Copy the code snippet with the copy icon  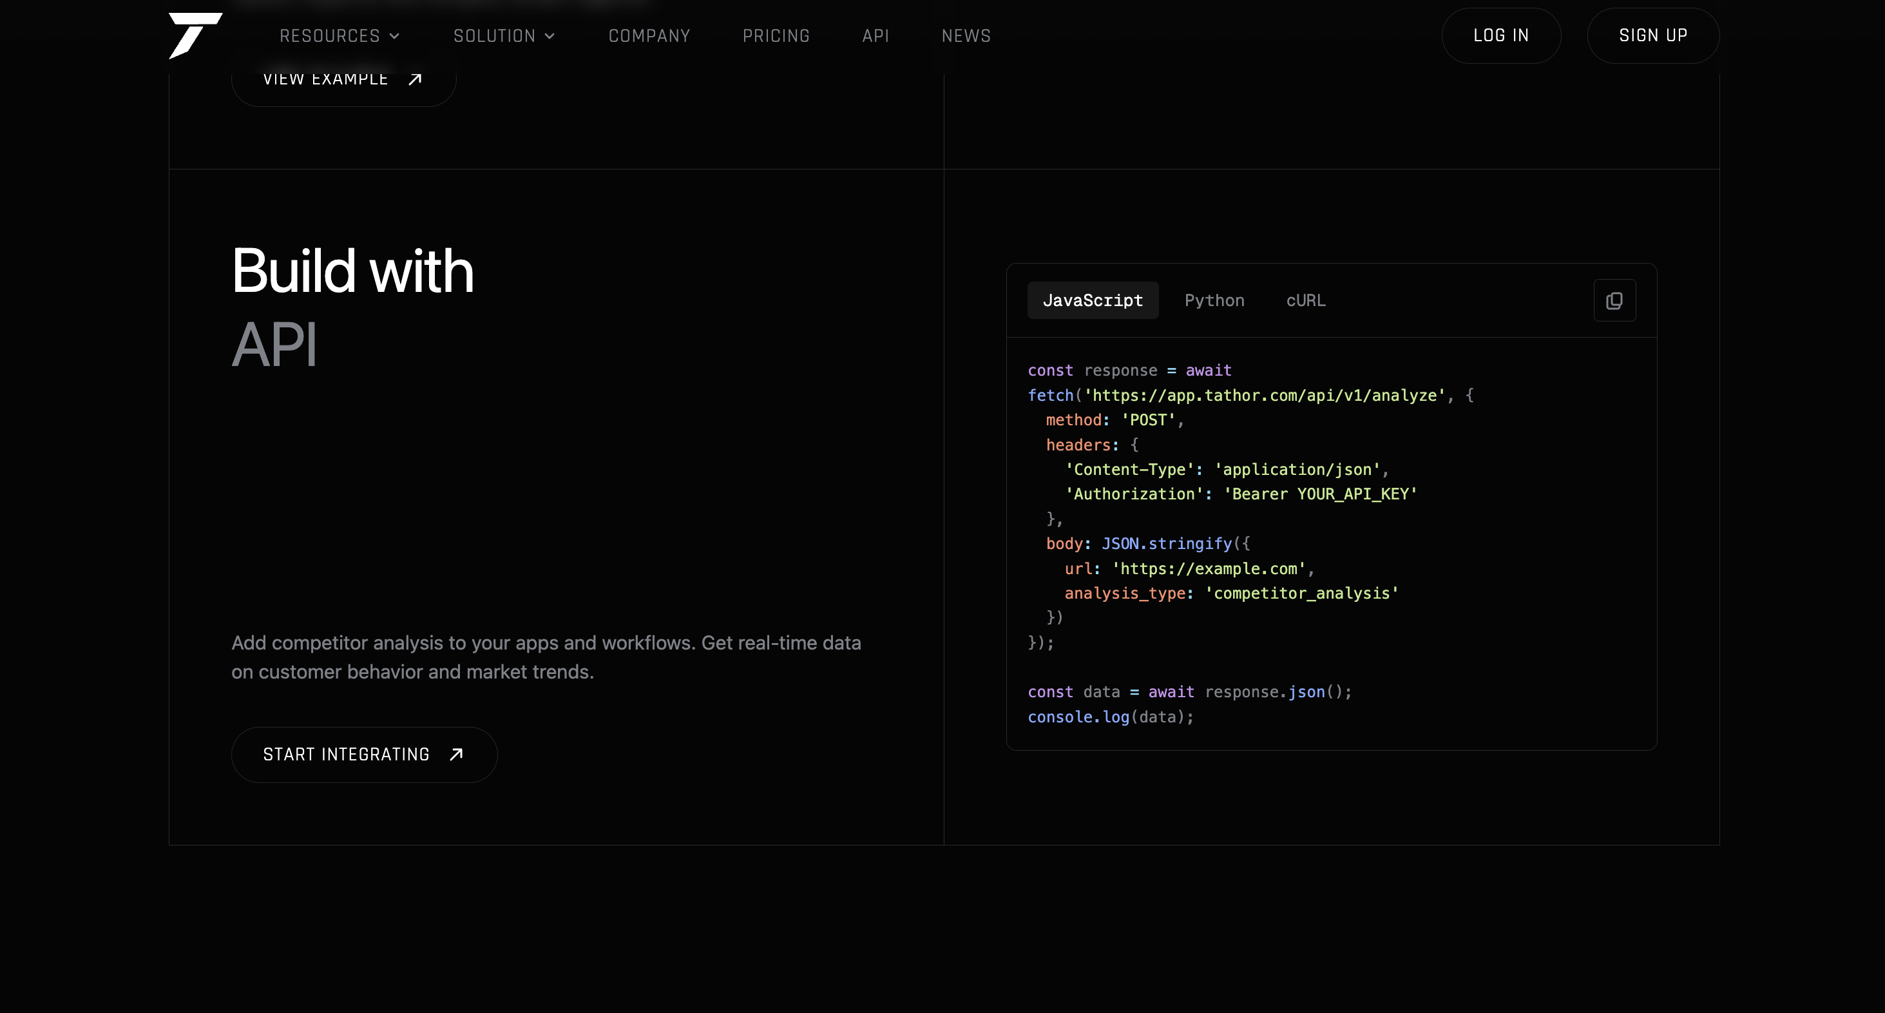(x=1614, y=300)
